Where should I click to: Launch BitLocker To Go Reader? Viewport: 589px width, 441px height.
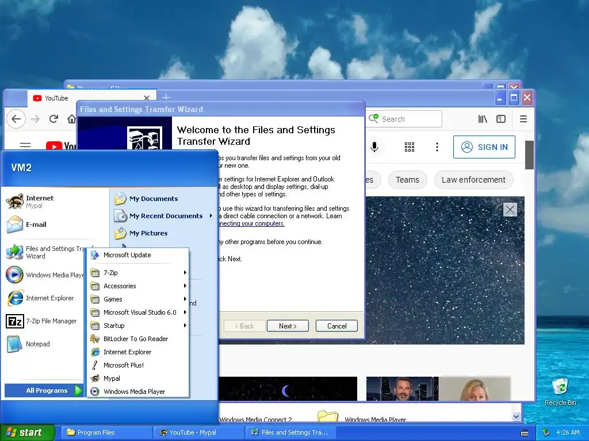138,339
